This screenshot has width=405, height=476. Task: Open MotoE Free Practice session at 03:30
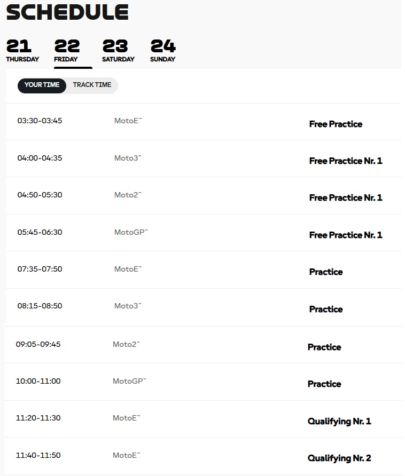203,122
